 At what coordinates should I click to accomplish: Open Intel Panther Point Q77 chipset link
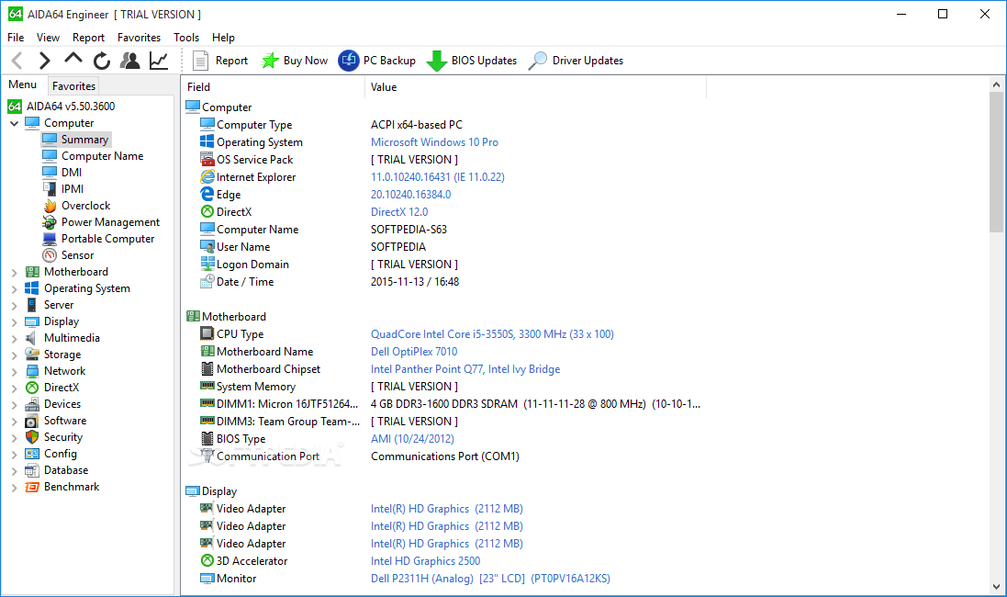[x=465, y=369]
